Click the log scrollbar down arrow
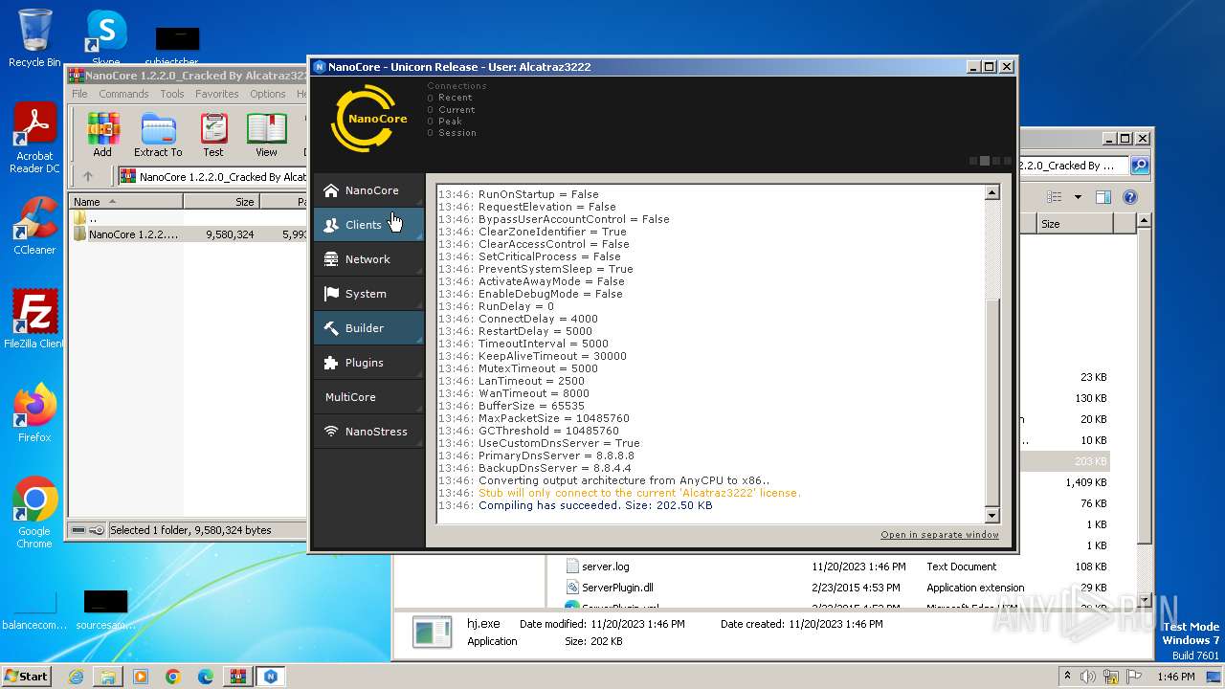 point(991,515)
